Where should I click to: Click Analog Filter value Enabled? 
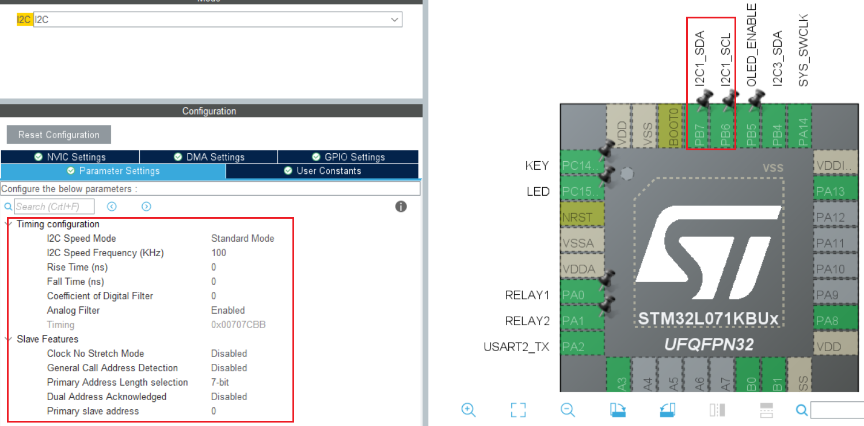(x=228, y=310)
